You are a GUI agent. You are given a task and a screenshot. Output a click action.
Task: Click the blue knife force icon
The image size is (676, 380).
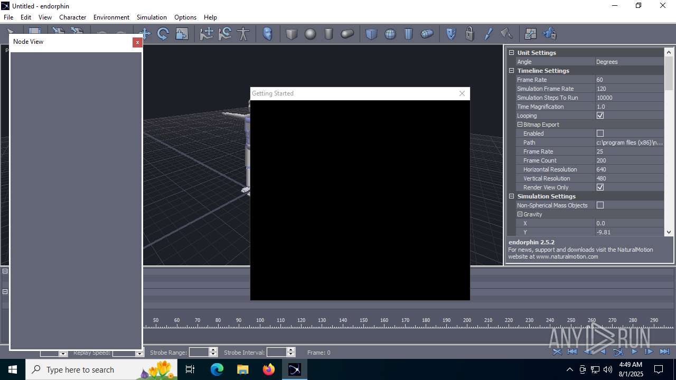pyautogui.click(x=488, y=34)
